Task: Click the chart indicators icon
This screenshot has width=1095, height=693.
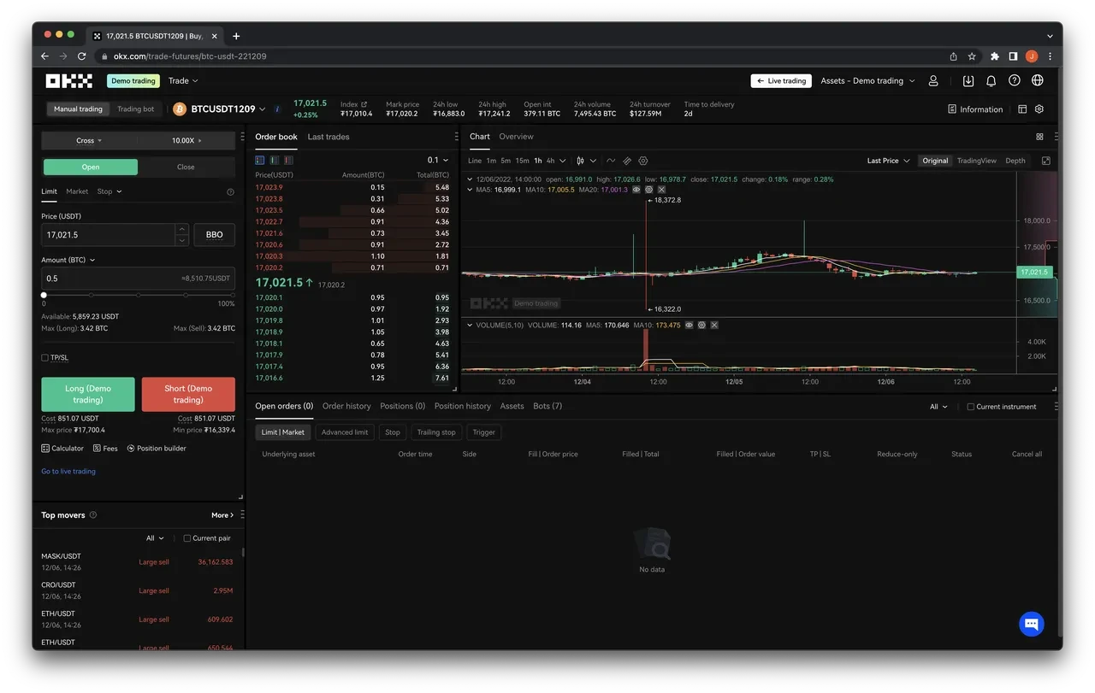Action: click(x=611, y=161)
